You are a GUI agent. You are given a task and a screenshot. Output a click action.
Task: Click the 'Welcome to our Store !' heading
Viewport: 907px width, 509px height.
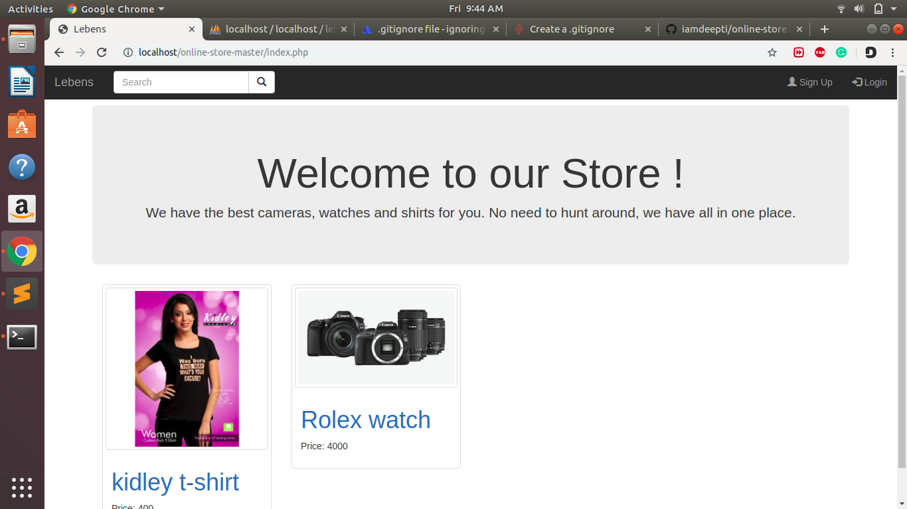pyautogui.click(x=470, y=174)
